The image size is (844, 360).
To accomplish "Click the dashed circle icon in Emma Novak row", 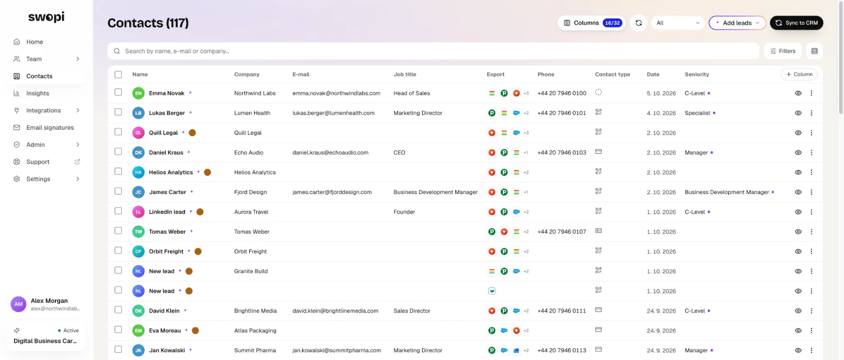I will click(x=599, y=93).
